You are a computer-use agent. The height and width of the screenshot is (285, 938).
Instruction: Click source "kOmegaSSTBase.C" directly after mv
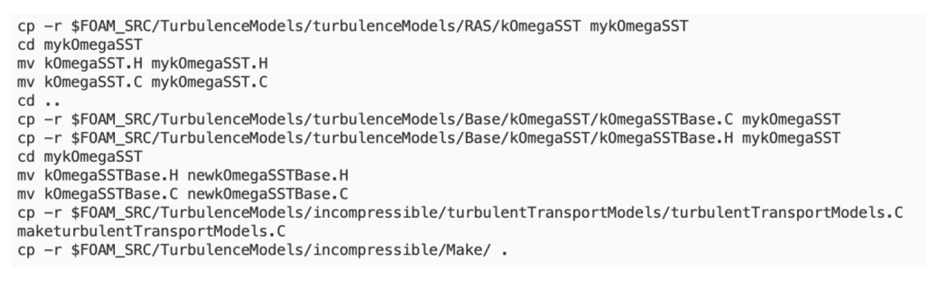112,194
